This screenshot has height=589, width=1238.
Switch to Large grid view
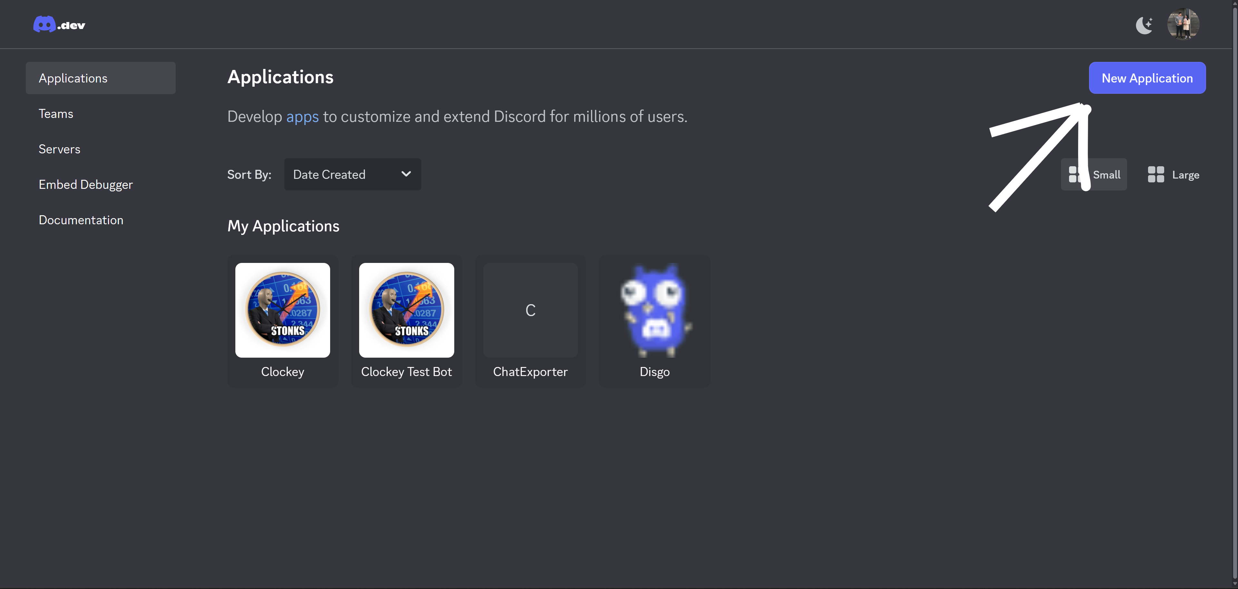coord(1185,175)
